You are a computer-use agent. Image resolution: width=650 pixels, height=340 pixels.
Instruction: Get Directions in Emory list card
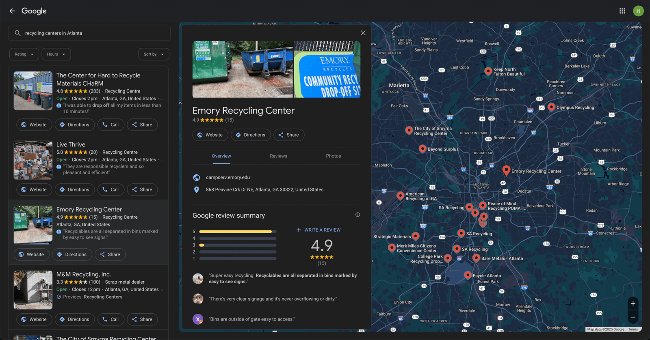72,254
